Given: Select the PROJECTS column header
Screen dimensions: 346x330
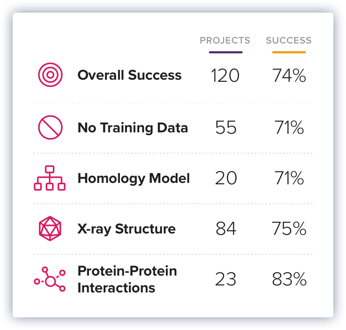Looking at the screenshot, I should click(225, 40).
